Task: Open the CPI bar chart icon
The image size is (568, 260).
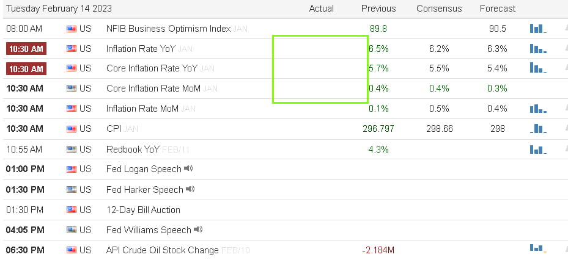Action: 537,129
